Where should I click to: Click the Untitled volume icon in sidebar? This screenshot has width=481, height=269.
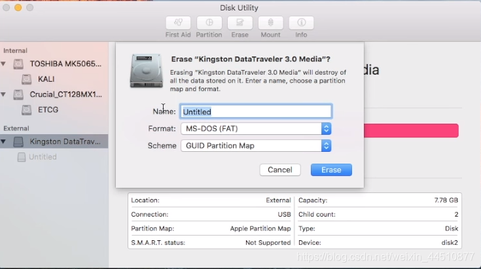tap(22, 157)
